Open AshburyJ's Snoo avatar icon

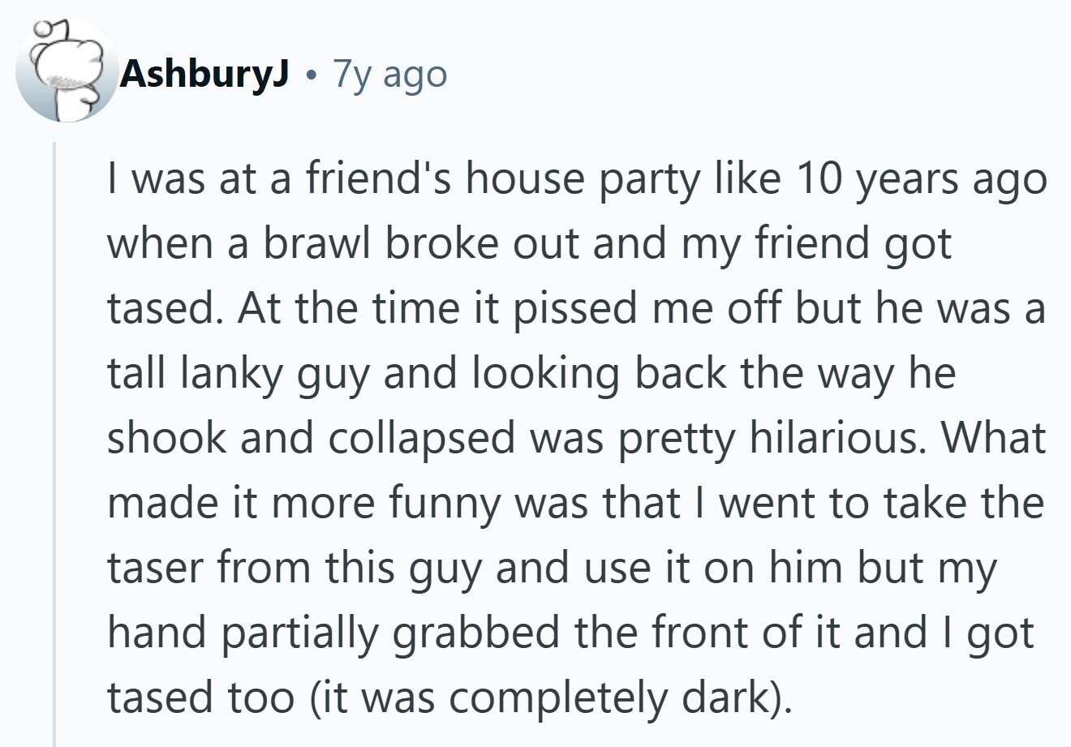point(66,71)
